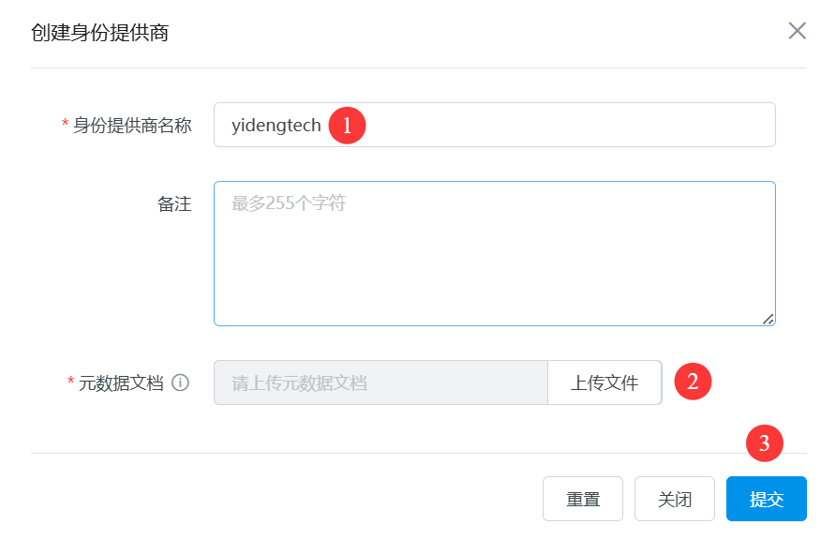The image size is (836, 540).
Task: Click the info icon beside 元数据文档
Action: coord(181,382)
